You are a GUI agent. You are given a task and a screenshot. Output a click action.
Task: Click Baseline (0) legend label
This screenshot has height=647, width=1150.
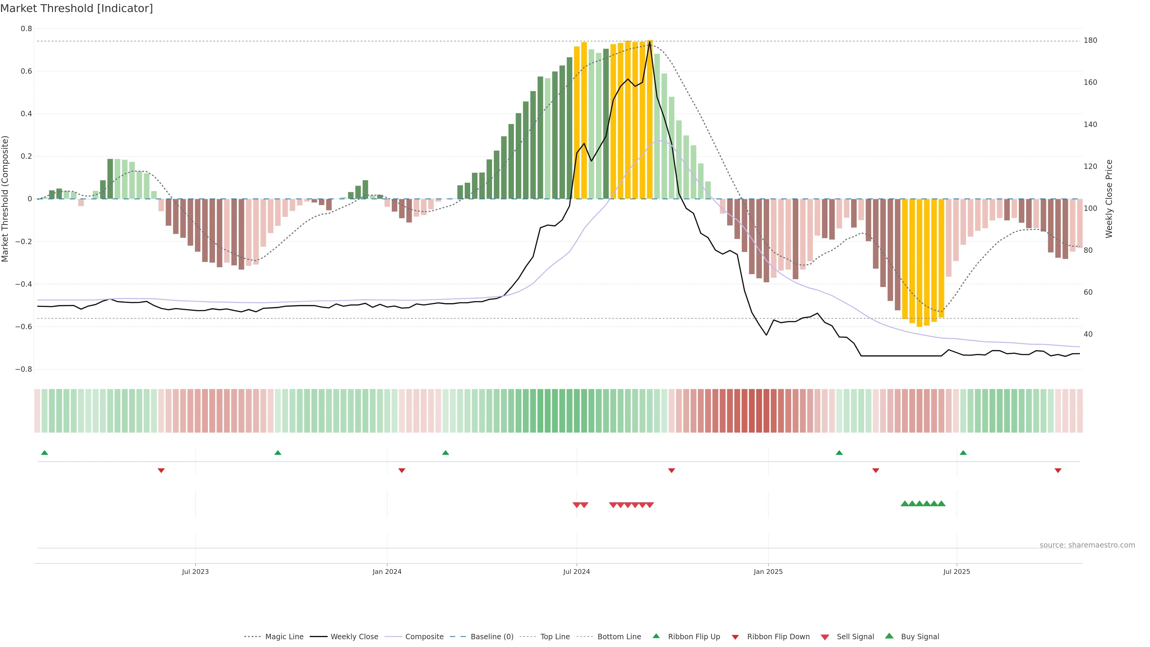click(491, 637)
